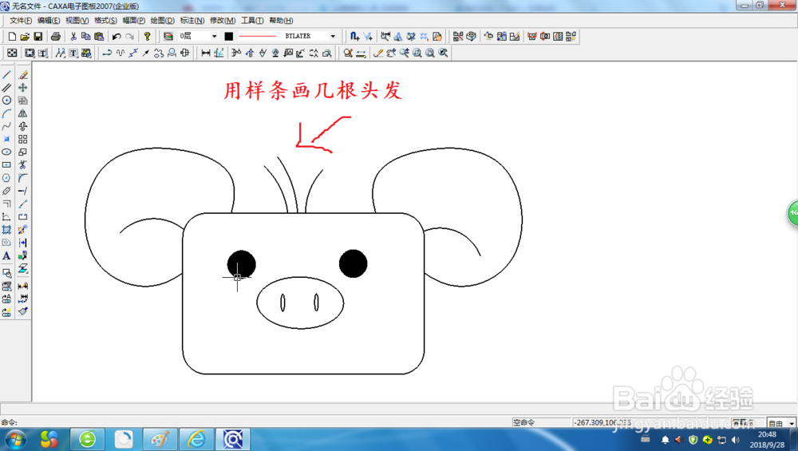Open the snap mode dropdown in status bar
The height and width of the screenshot is (451, 798).
(792, 423)
